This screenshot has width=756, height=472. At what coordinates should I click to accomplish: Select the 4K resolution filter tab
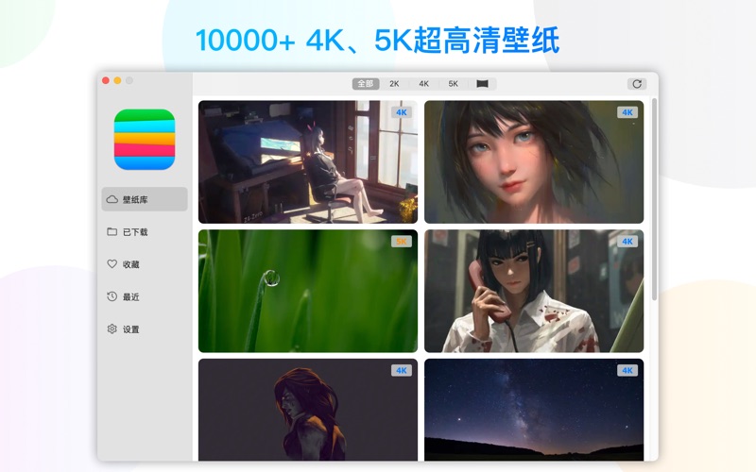point(423,84)
